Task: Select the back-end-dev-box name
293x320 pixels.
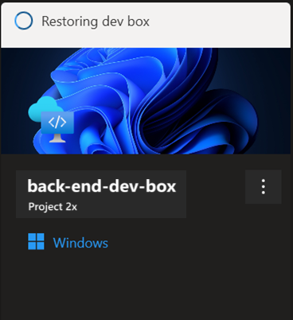Action: [x=102, y=186]
